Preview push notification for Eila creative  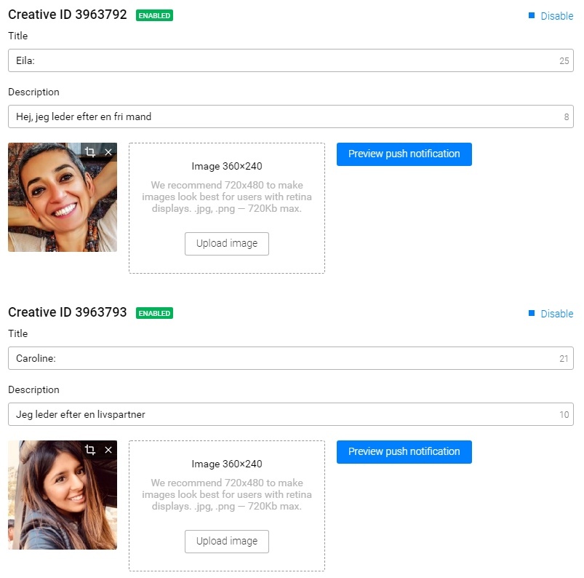click(404, 154)
